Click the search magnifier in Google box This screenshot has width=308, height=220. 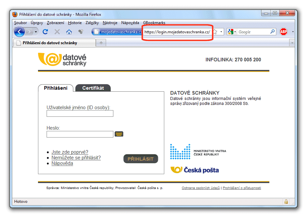tap(273, 32)
